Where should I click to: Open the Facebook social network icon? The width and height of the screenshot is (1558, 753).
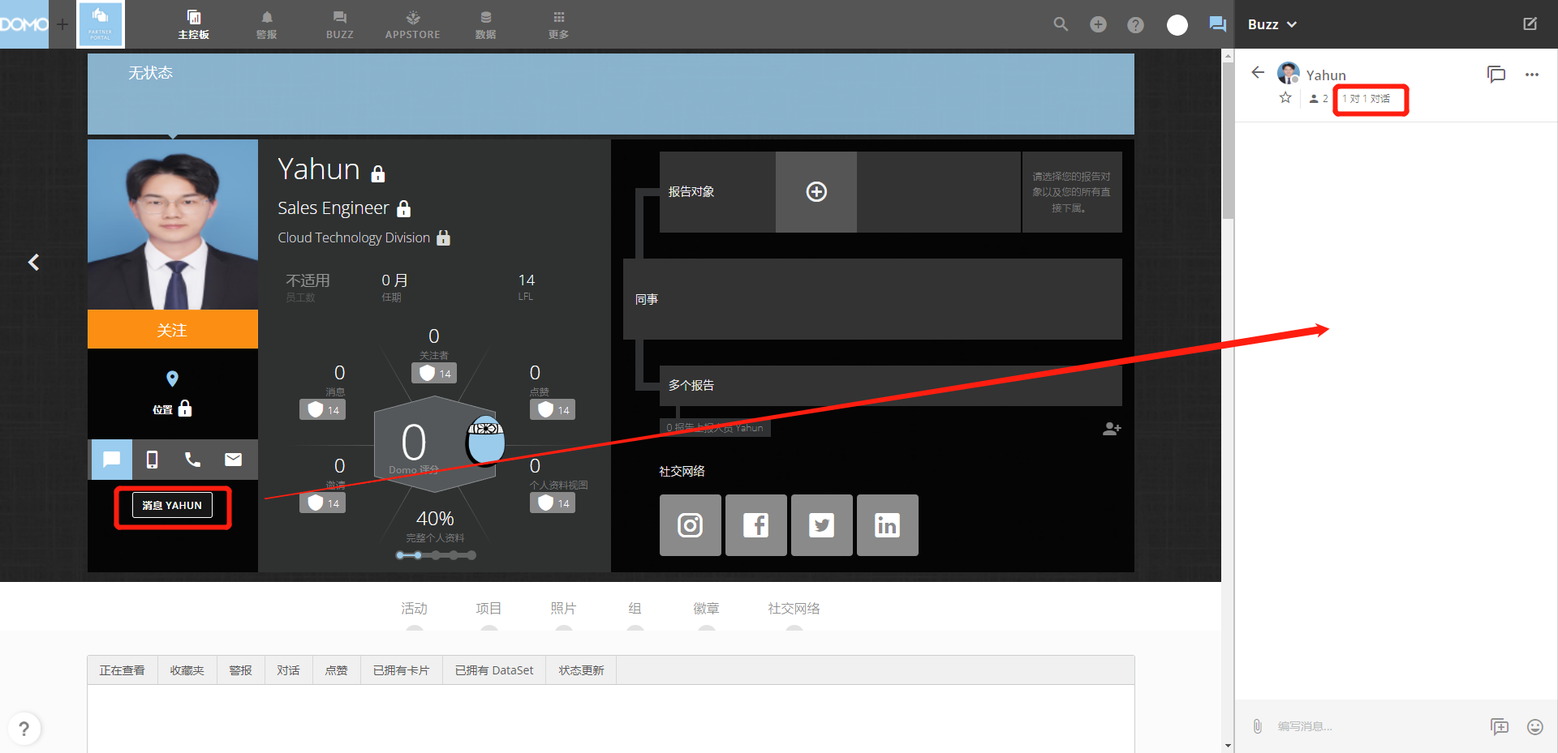click(755, 525)
